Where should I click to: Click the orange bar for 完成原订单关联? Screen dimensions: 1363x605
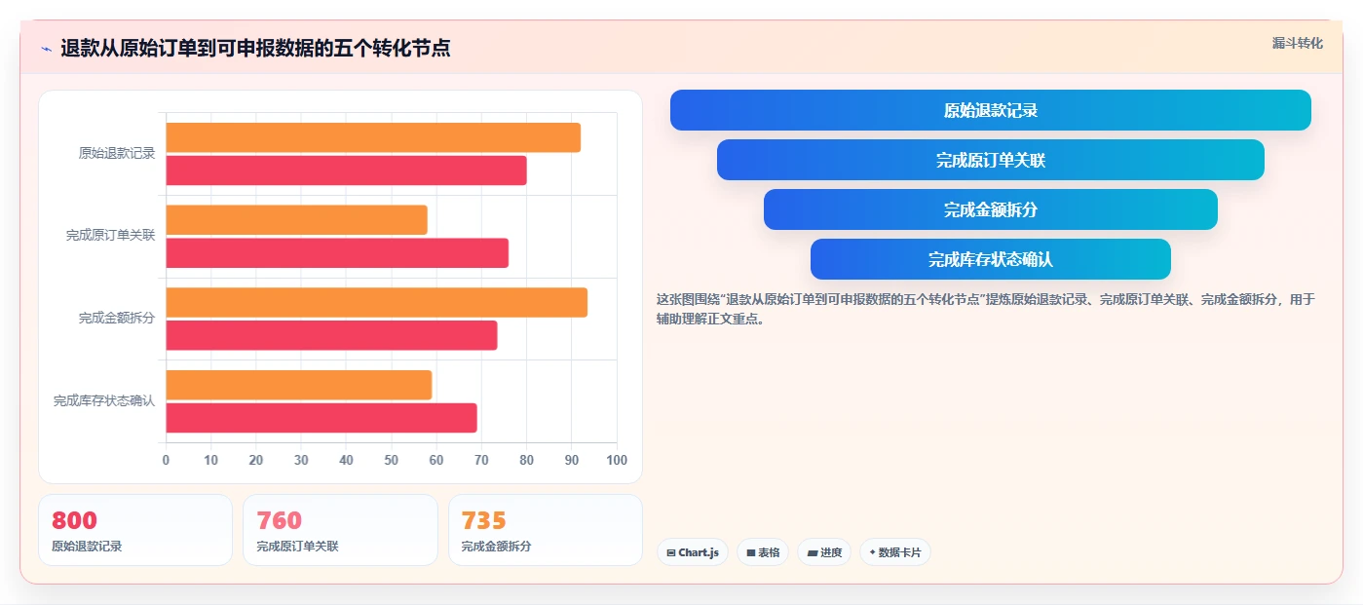click(x=296, y=220)
